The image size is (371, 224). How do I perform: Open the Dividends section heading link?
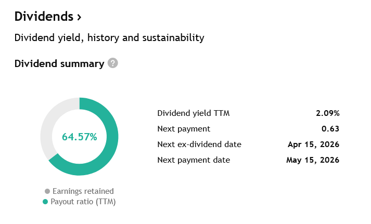click(x=44, y=17)
